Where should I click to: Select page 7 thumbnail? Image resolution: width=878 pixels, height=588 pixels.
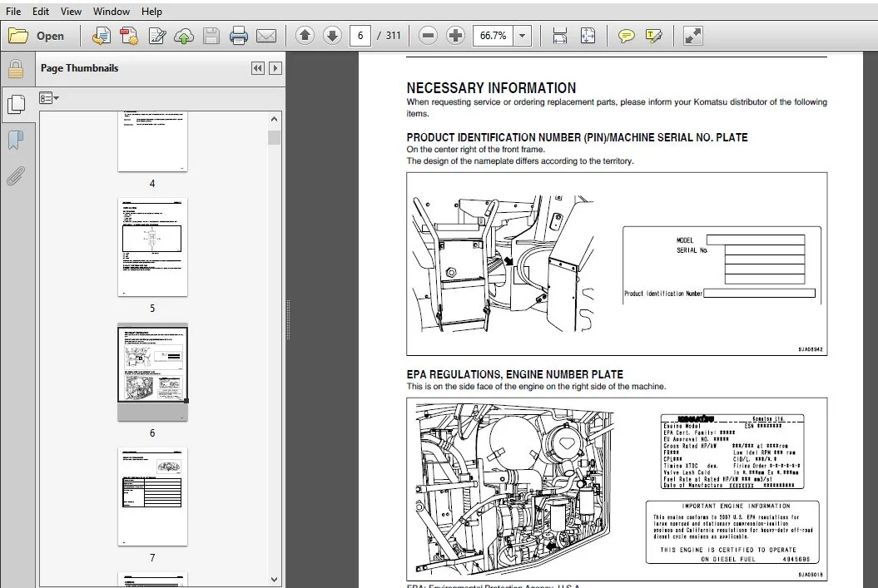click(152, 497)
